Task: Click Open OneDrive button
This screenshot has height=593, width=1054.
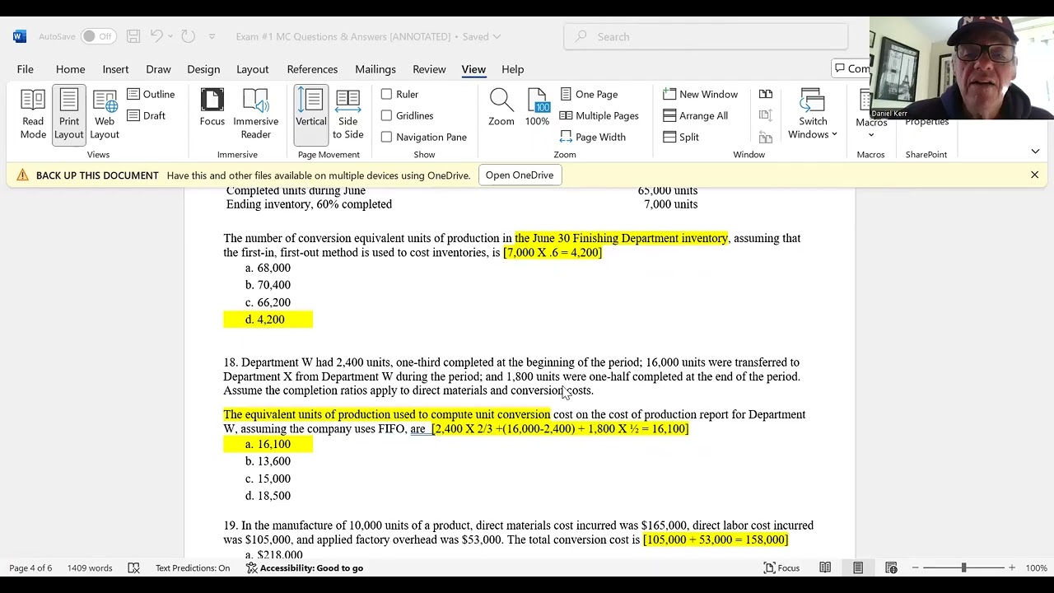Action: tap(520, 175)
